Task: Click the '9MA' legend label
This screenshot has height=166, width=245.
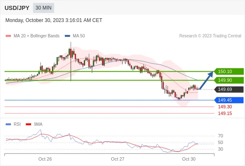Action: pyautogui.click(x=38, y=124)
